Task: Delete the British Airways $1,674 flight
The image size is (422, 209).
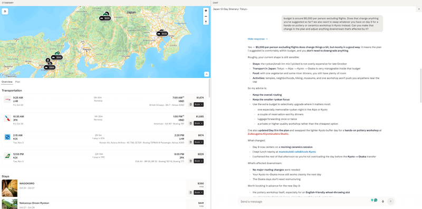Action: (190, 104)
